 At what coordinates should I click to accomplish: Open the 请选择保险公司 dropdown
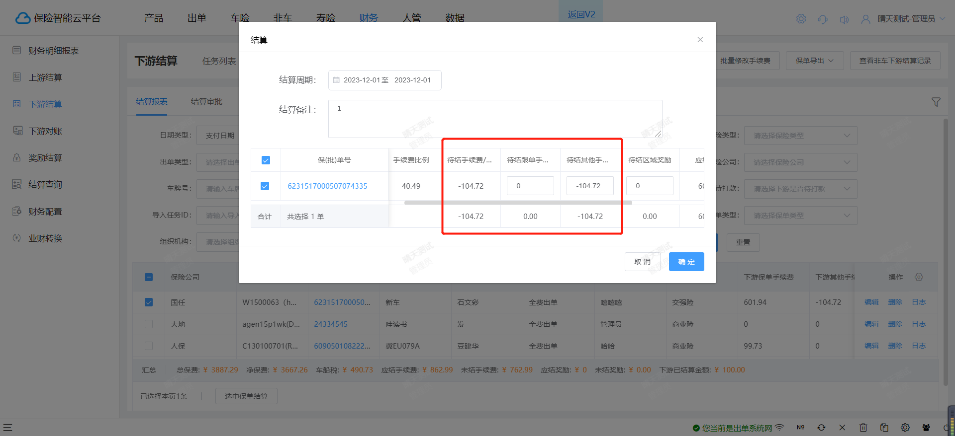tap(800, 162)
